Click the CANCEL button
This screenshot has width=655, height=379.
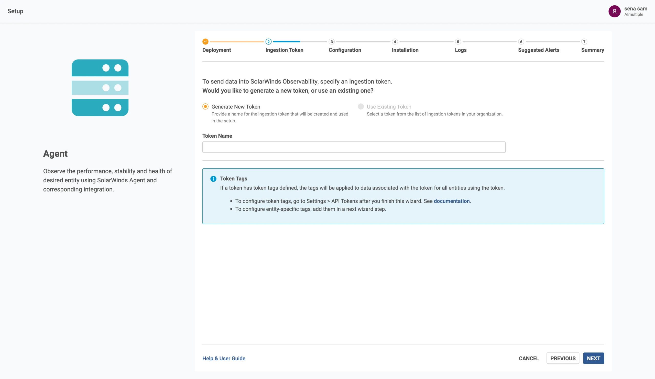click(x=529, y=358)
